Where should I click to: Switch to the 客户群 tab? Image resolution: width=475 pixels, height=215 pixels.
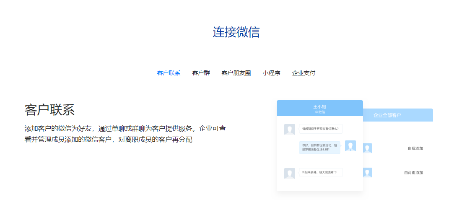[x=201, y=73]
